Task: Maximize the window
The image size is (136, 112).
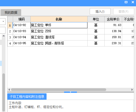Action: (126, 2)
